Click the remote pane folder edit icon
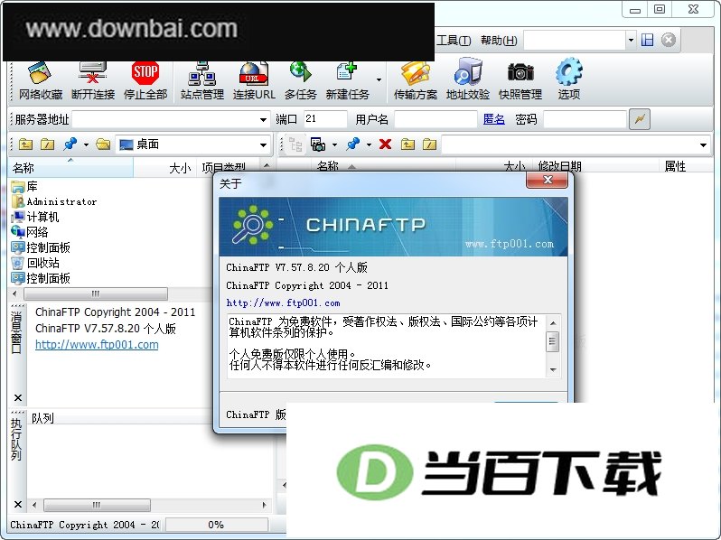Image resolution: width=721 pixels, height=540 pixels. click(x=429, y=144)
